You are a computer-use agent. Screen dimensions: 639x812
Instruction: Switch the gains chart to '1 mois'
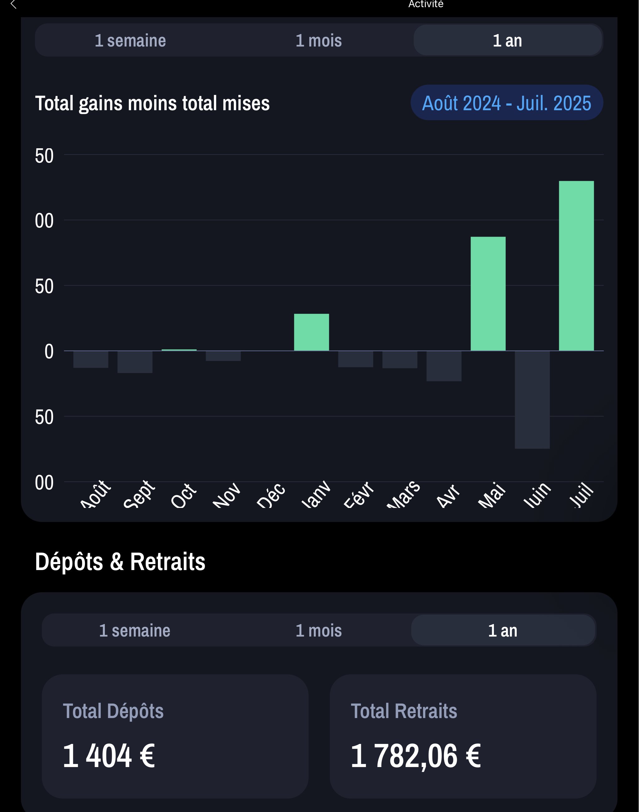(x=319, y=41)
